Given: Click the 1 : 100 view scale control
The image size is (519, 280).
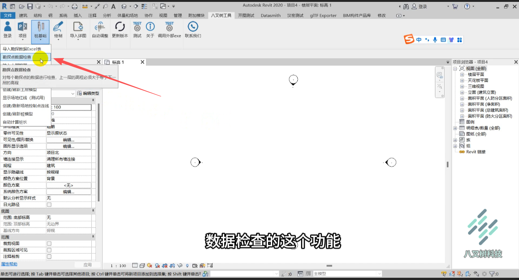Looking at the screenshot, I should pos(118,266).
